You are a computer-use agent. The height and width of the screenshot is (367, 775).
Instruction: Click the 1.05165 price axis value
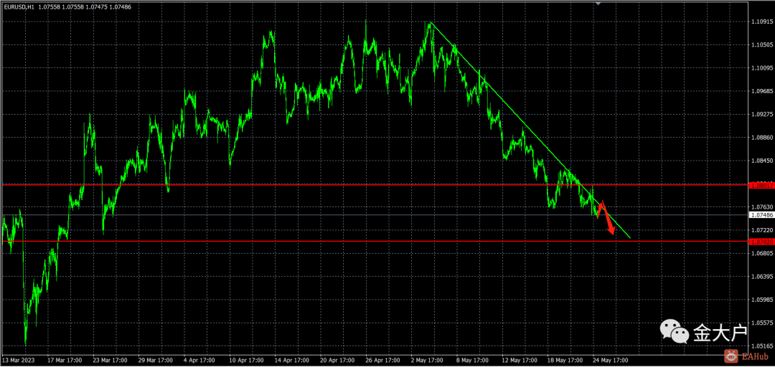[761, 346]
